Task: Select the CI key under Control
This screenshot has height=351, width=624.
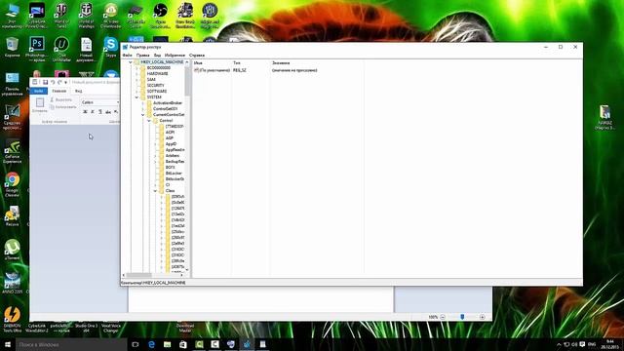Action: tap(168, 185)
